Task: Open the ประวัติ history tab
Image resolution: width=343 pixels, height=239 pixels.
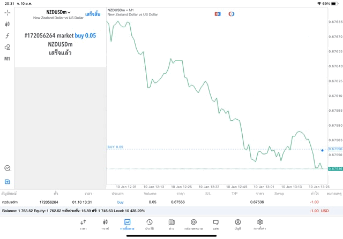Action: pyautogui.click(x=150, y=225)
